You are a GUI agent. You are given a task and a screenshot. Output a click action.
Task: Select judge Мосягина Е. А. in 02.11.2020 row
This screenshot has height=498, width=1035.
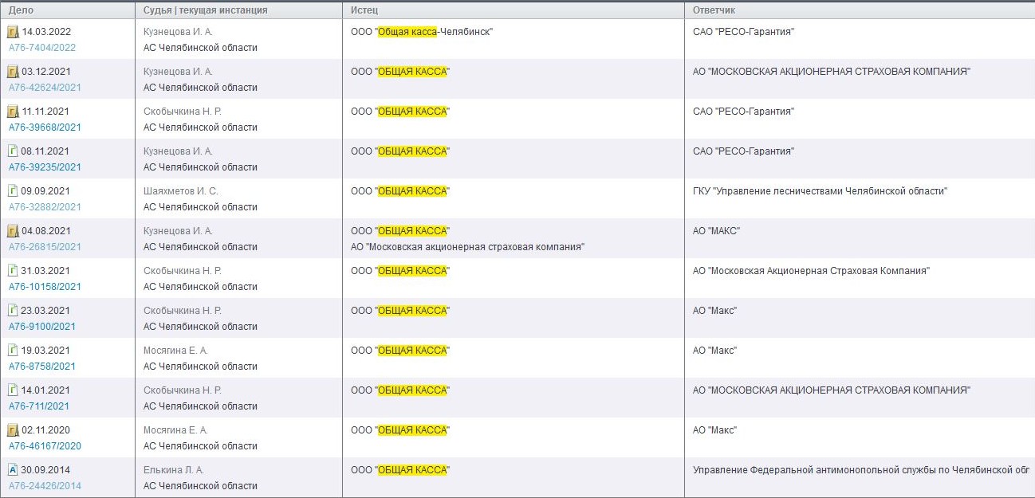coord(175,430)
